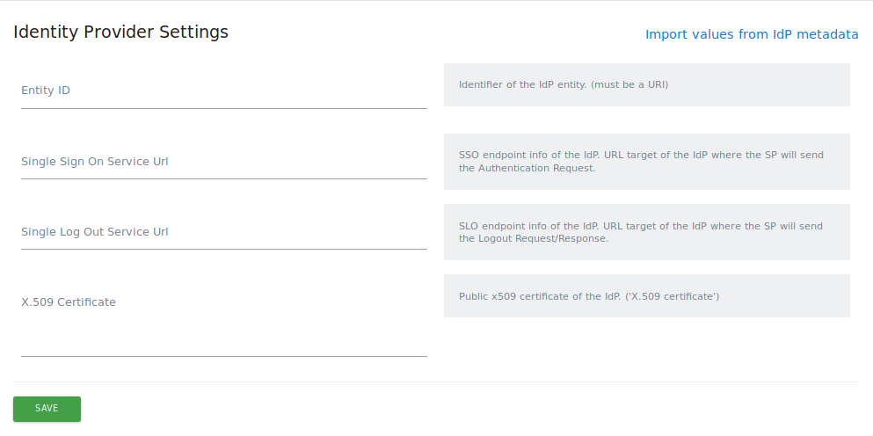Click the 'Single Sign On Service Url' label text
The width and height of the screenshot is (873, 436).
coord(94,162)
